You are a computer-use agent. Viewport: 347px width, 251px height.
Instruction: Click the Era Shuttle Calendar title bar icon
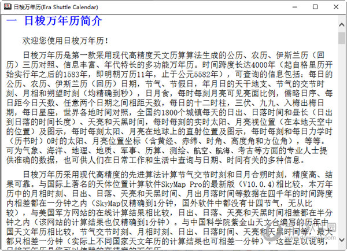[x=6, y=7]
